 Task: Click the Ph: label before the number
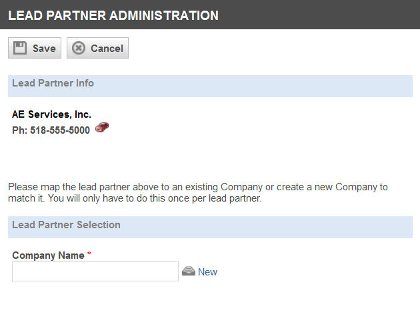(20, 130)
